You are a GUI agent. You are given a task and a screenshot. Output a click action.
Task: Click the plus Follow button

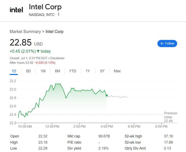(167, 43)
